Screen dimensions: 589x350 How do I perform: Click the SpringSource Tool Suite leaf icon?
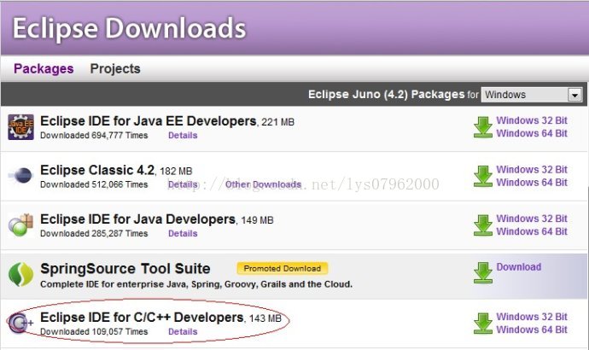click(x=20, y=274)
